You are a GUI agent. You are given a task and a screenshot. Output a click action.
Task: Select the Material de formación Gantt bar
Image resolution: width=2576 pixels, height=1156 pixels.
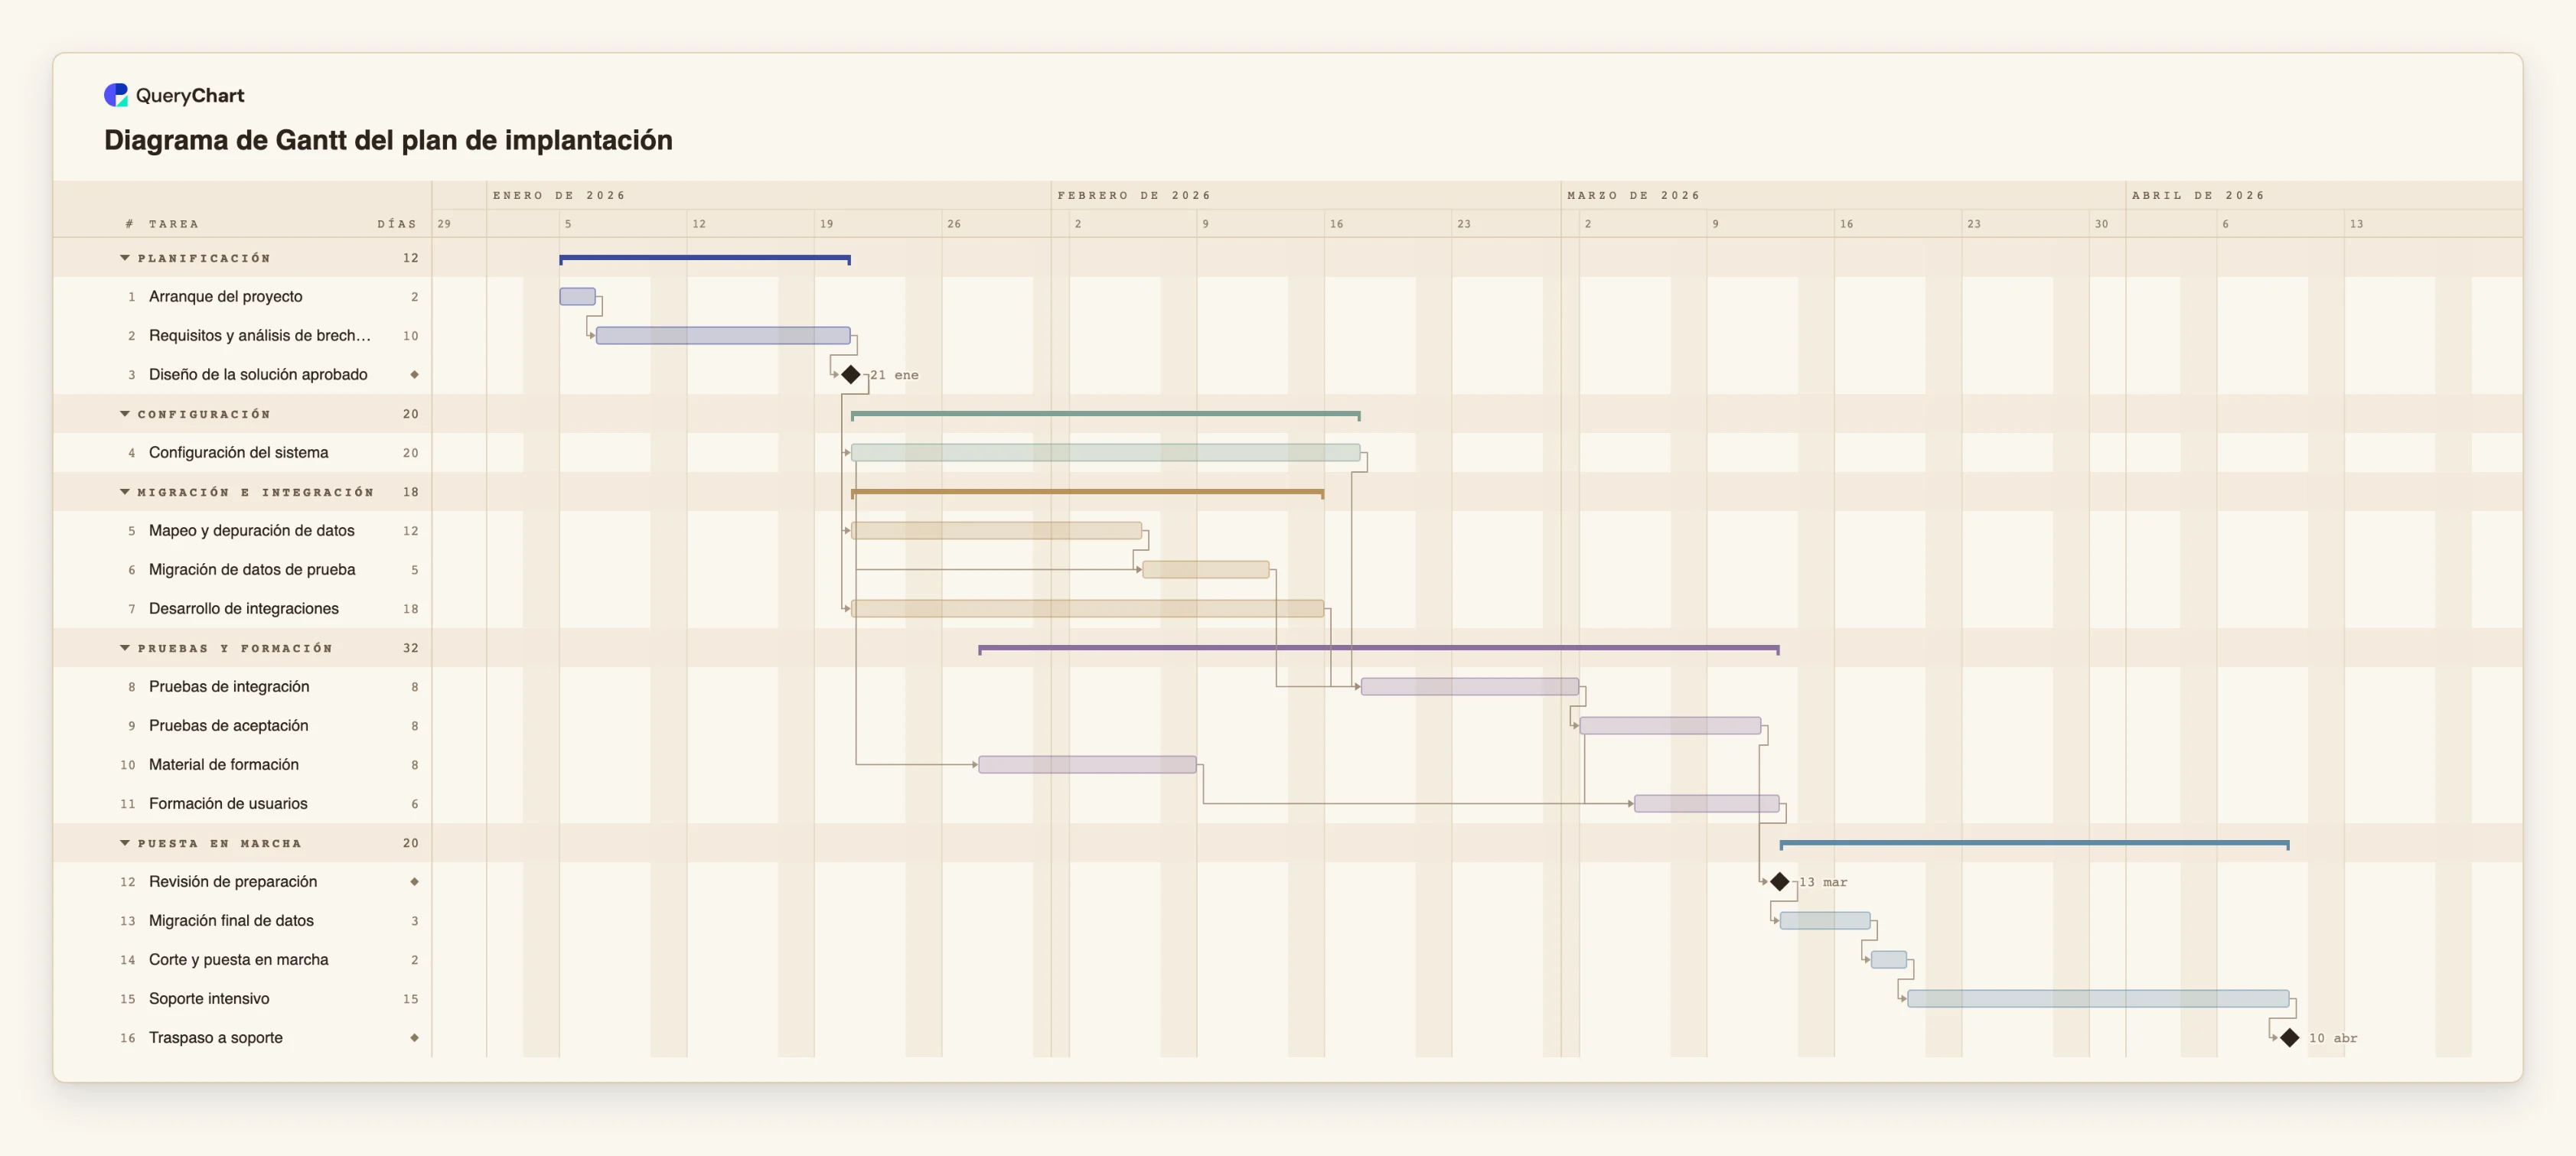point(1087,765)
